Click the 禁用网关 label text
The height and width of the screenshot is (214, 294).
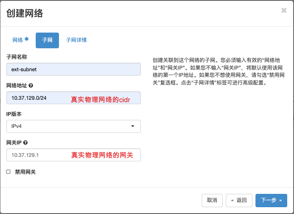[25, 172]
